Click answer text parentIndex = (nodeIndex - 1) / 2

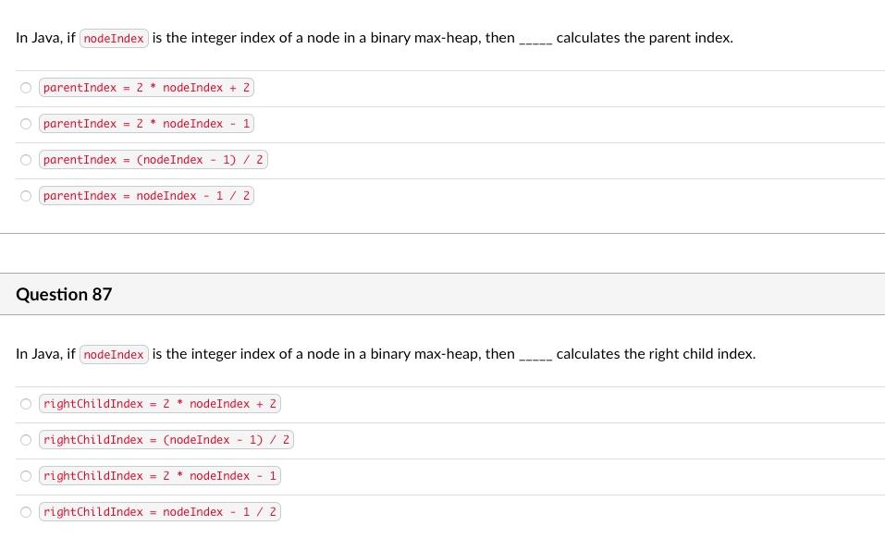153,160
